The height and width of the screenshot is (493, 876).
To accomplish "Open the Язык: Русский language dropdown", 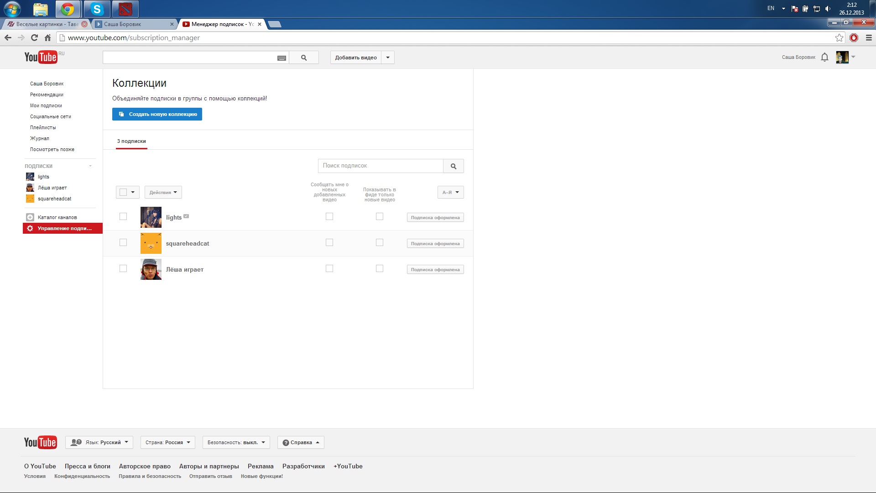I will (x=99, y=442).
